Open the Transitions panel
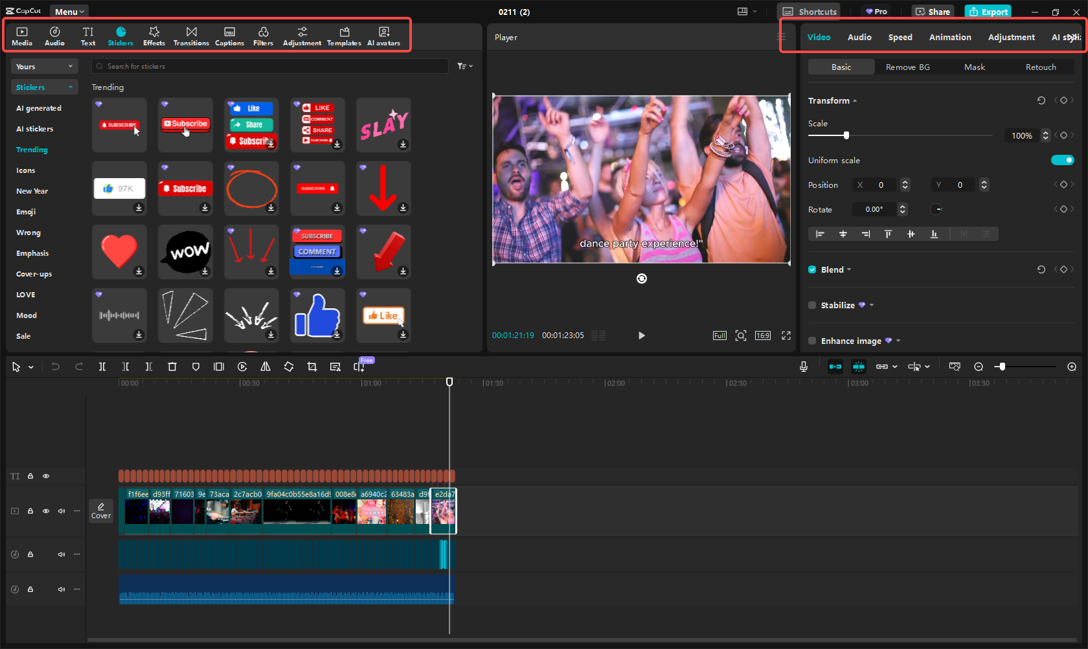Image resolution: width=1088 pixels, height=649 pixels. tap(191, 36)
